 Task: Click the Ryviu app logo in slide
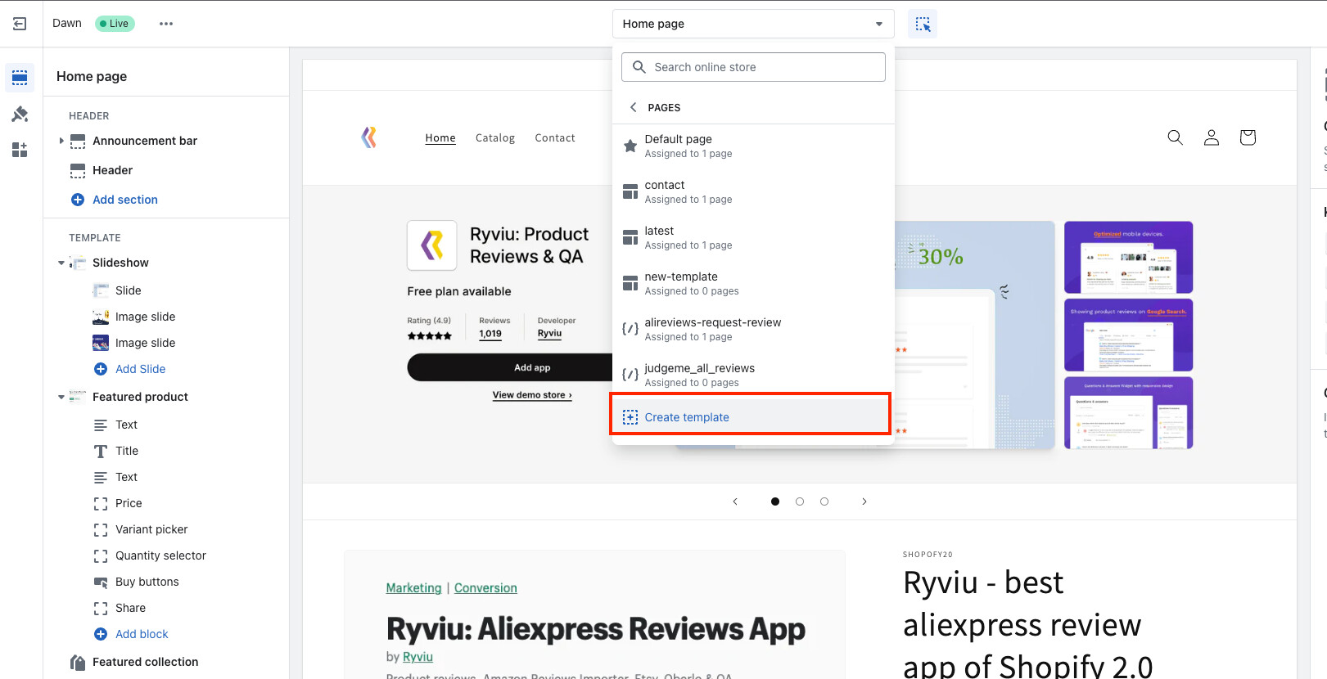pyautogui.click(x=432, y=245)
